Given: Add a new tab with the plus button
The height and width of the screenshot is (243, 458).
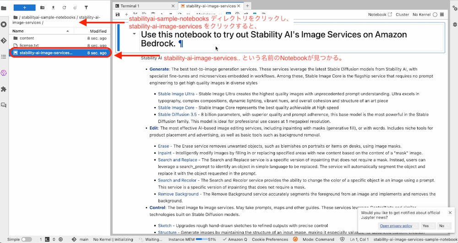Looking at the screenshot, I should (x=247, y=6).
